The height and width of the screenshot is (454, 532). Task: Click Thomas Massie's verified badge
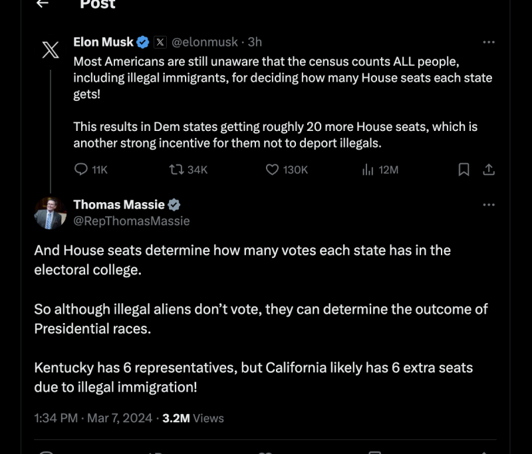[174, 205]
